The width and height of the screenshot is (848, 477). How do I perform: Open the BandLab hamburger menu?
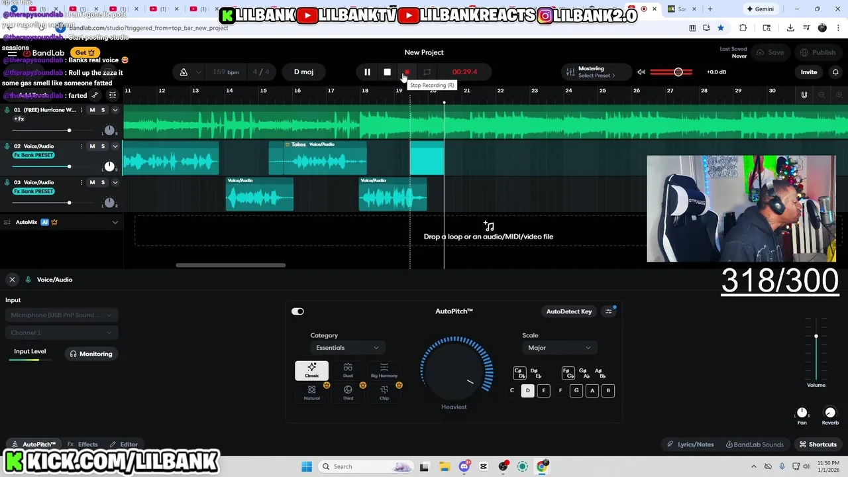pyautogui.click(x=13, y=53)
